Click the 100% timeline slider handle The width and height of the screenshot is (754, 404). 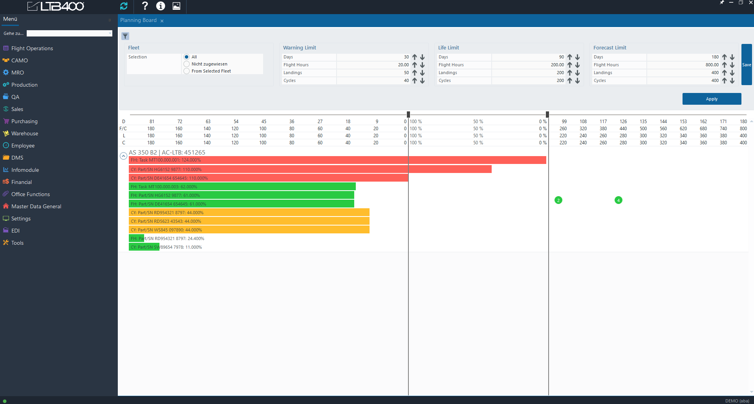408,115
